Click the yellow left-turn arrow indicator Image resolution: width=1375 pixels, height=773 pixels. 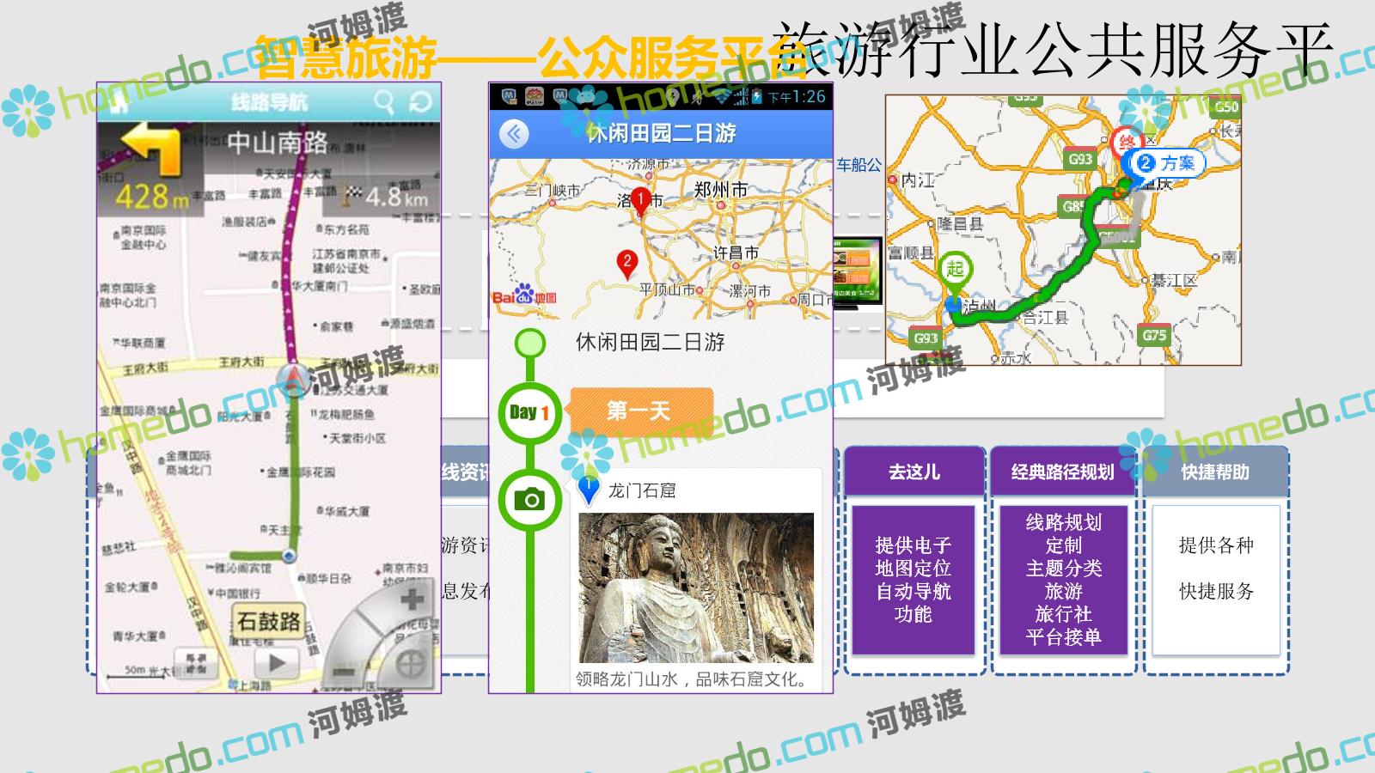(x=151, y=150)
